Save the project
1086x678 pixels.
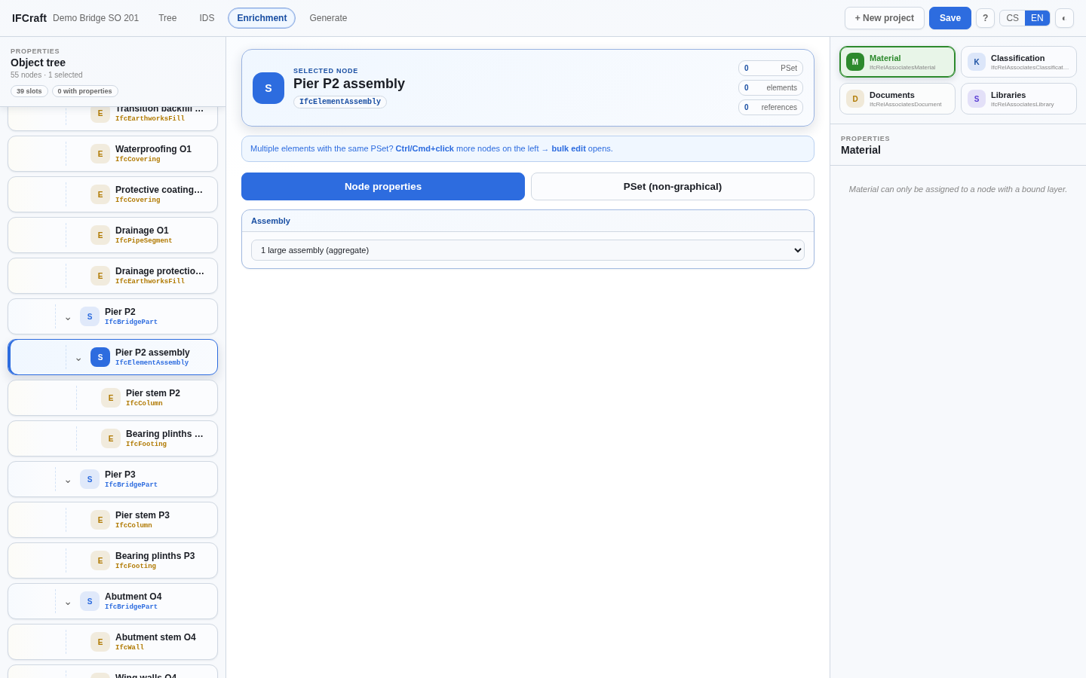[x=950, y=18]
